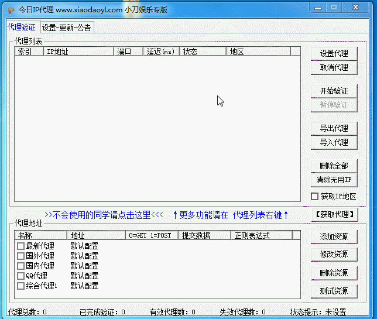Screen dimensions: 377x319
Task: Check the 最新代理 checkbox
Action: [21, 246]
